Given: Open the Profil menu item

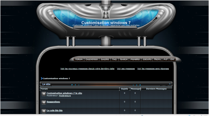Looking at the screenshot, I should [158, 59].
